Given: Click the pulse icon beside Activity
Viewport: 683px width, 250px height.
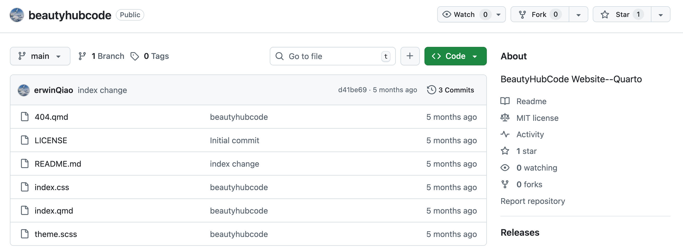Looking at the screenshot, I should tap(505, 134).
